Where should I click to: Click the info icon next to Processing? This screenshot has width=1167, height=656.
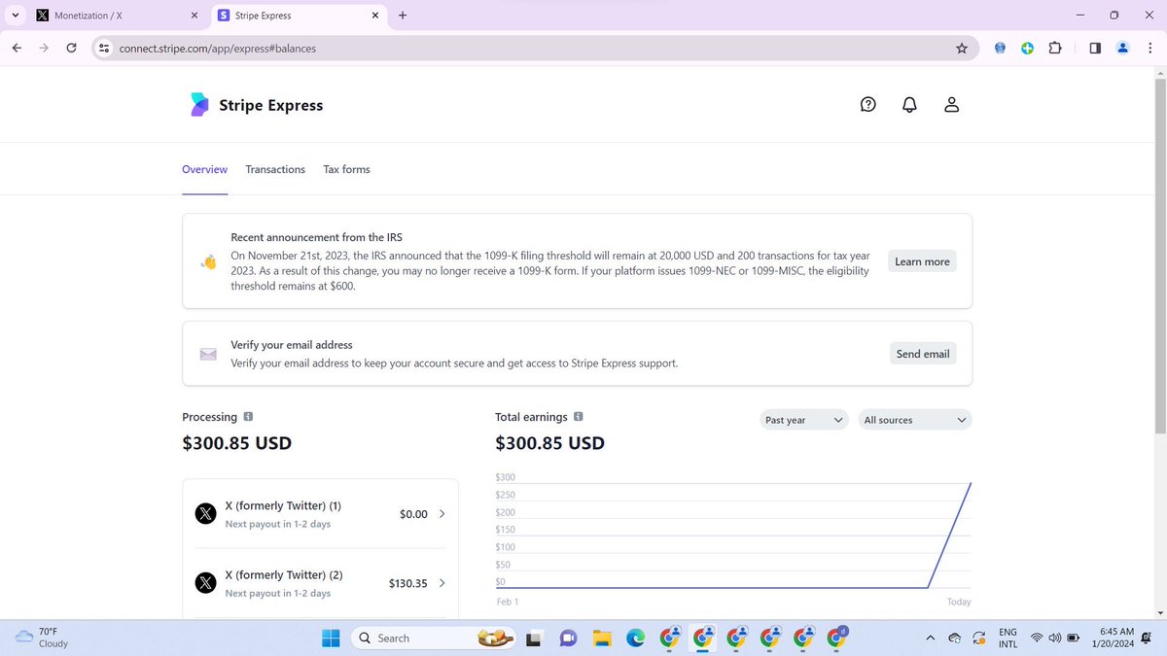[248, 417]
